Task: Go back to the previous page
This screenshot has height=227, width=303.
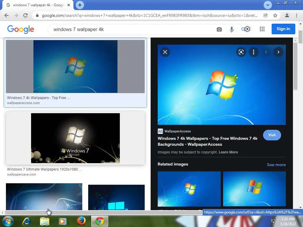Action: [x=7, y=15]
